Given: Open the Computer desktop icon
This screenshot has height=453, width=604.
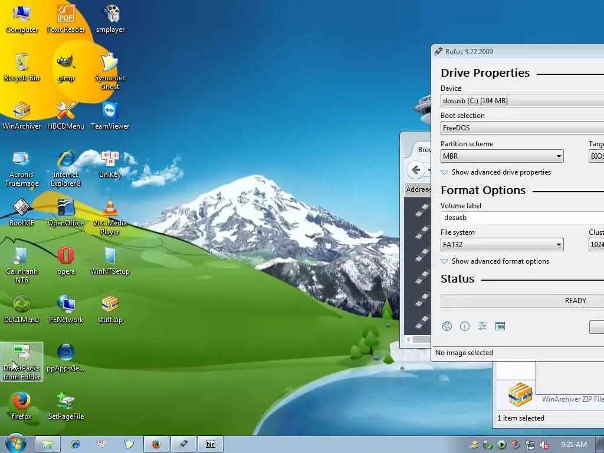Looking at the screenshot, I should [22, 19].
